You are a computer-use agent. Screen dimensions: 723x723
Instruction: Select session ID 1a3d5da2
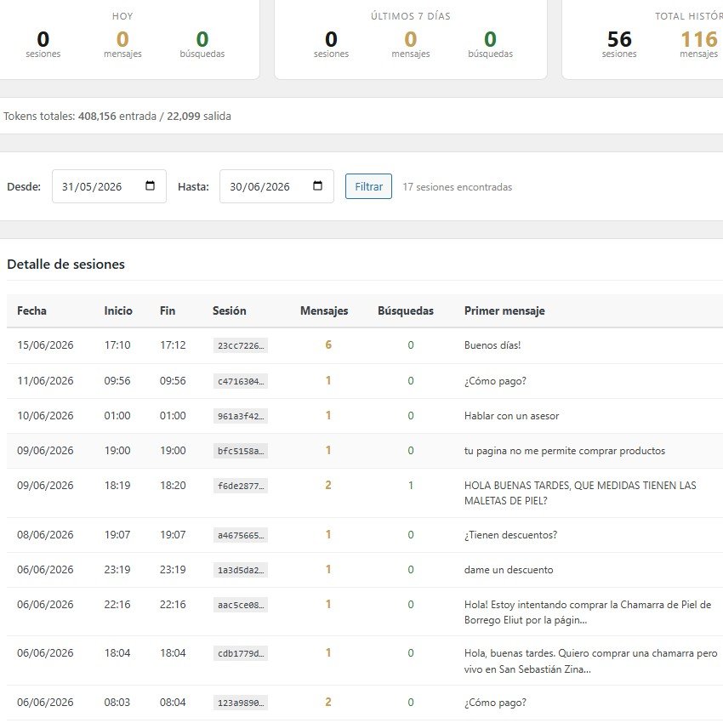coord(241,571)
